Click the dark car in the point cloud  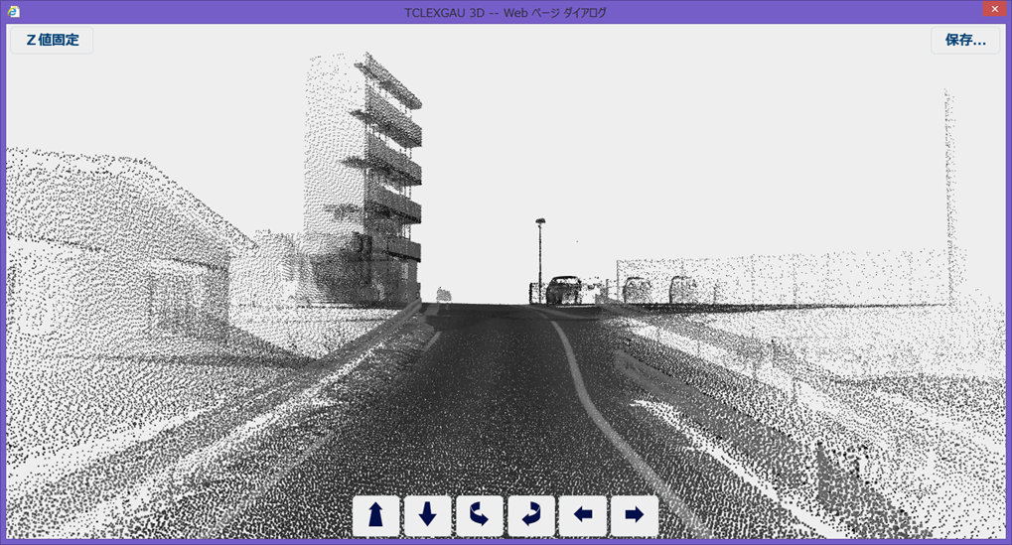tap(563, 290)
